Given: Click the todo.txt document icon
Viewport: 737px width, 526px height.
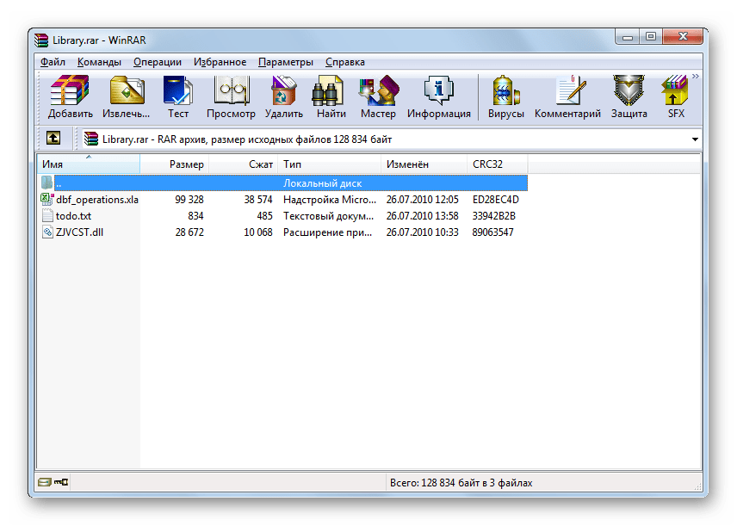Looking at the screenshot, I should 47,216.
